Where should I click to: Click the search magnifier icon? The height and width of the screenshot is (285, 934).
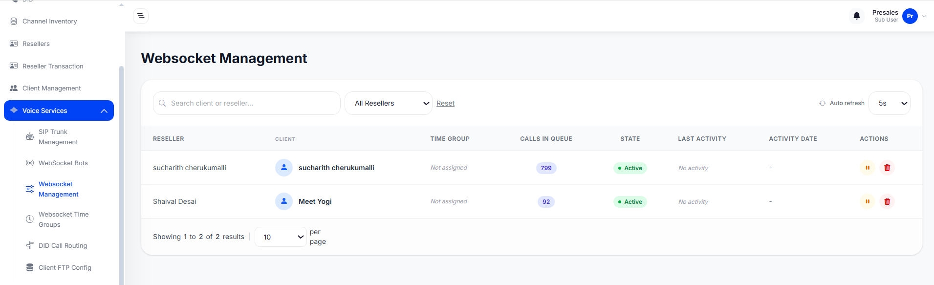click(162, 103)
